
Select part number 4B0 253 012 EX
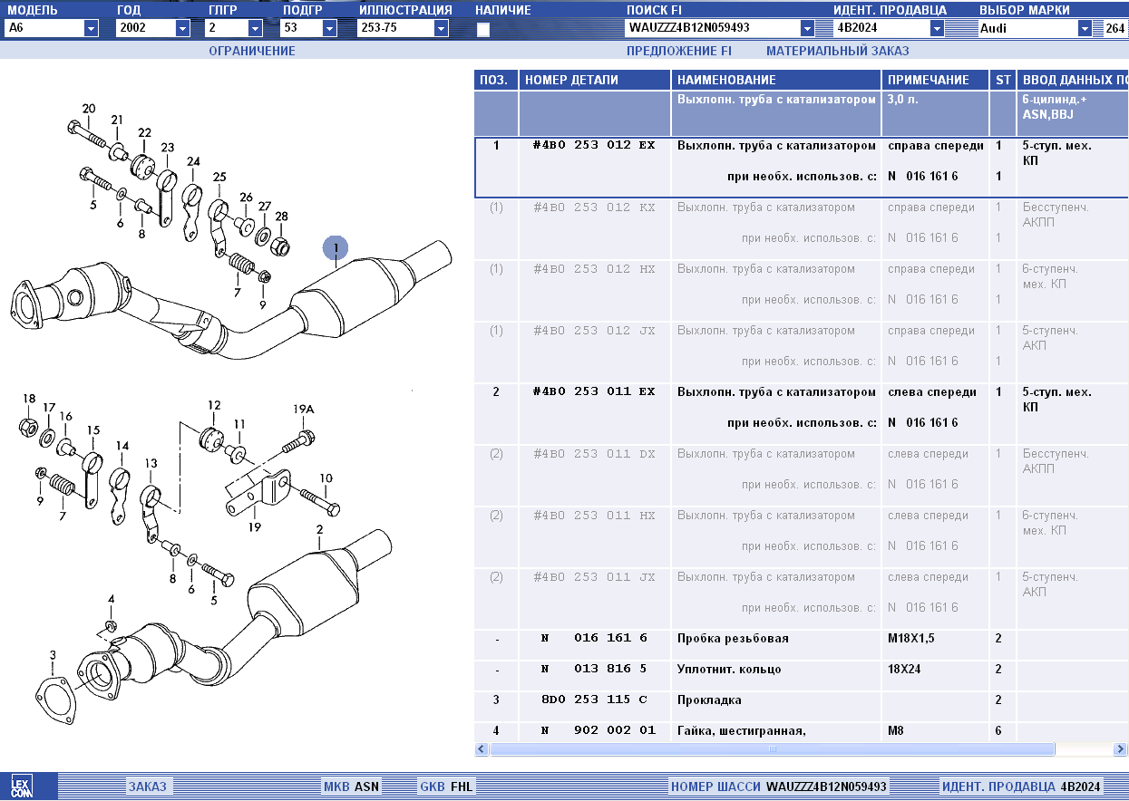pyautogui.click(x=594, y=146)
